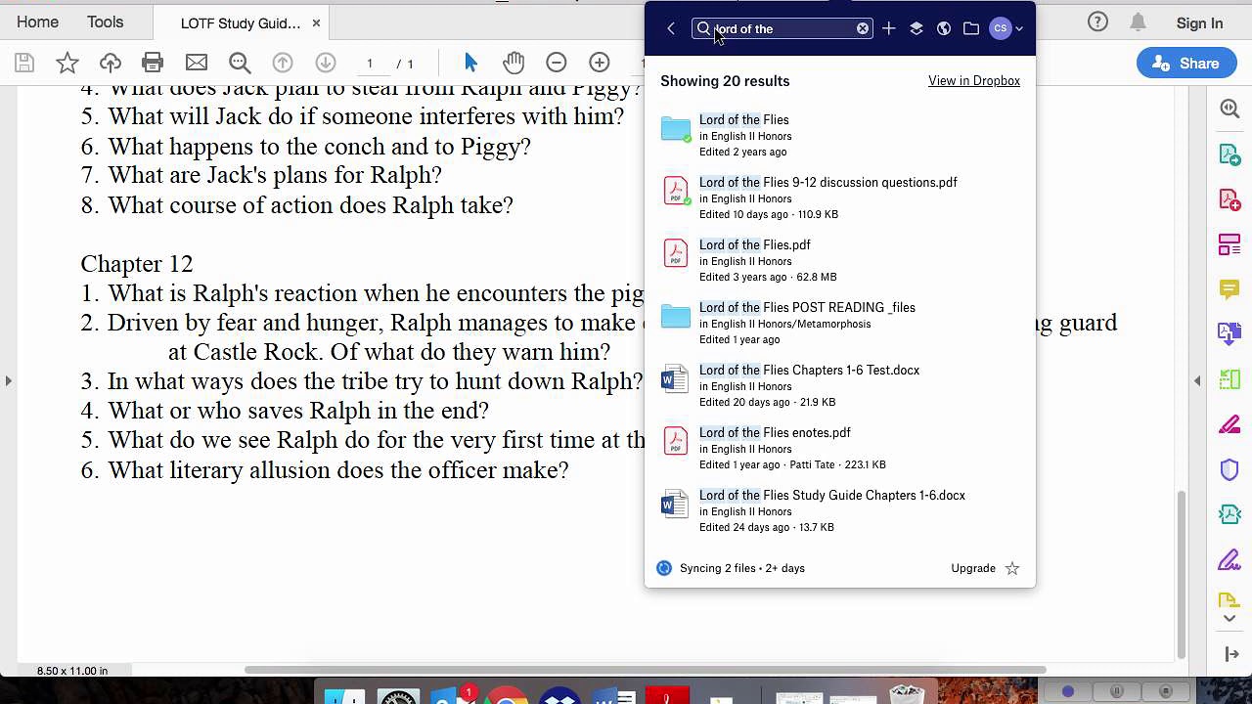Open Dropbox website via the globe icon
Viewport: 1252px width, 704px height.
tap(944, 29)
